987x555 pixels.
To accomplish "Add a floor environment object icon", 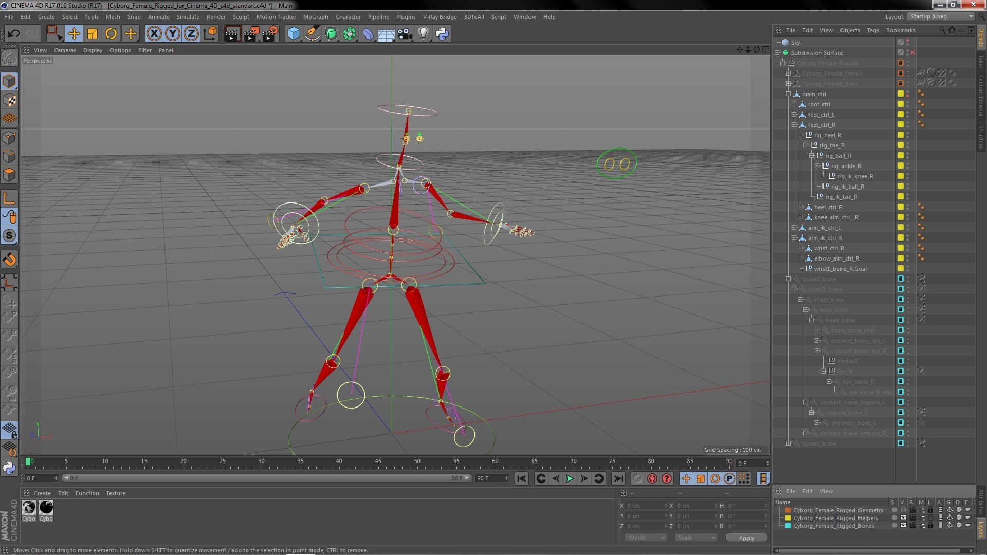I will click(387, 34).
